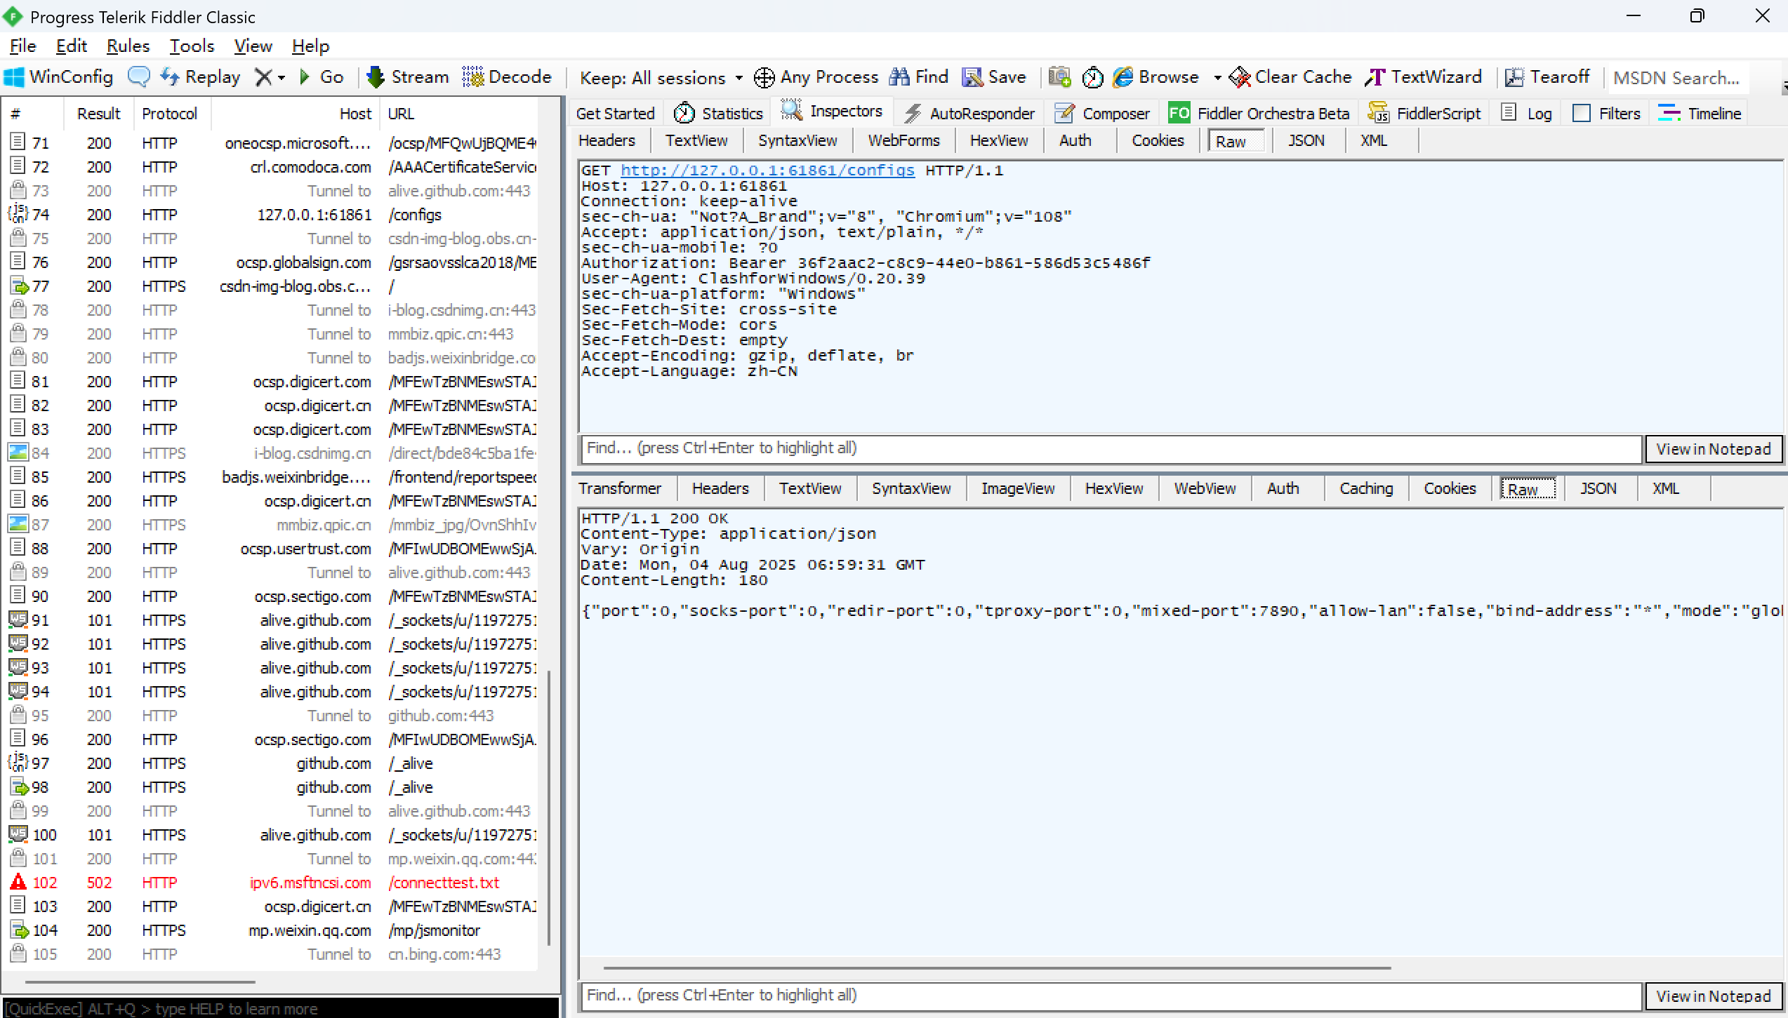Click request pane View in Notepad button
Image resolution: width=1788 pixels, height=1018 pixels.
coord(1713,449)
